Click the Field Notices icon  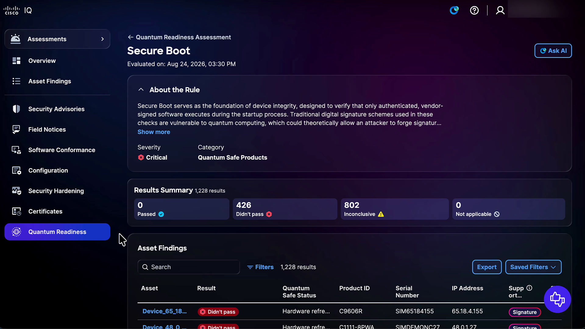16,129
